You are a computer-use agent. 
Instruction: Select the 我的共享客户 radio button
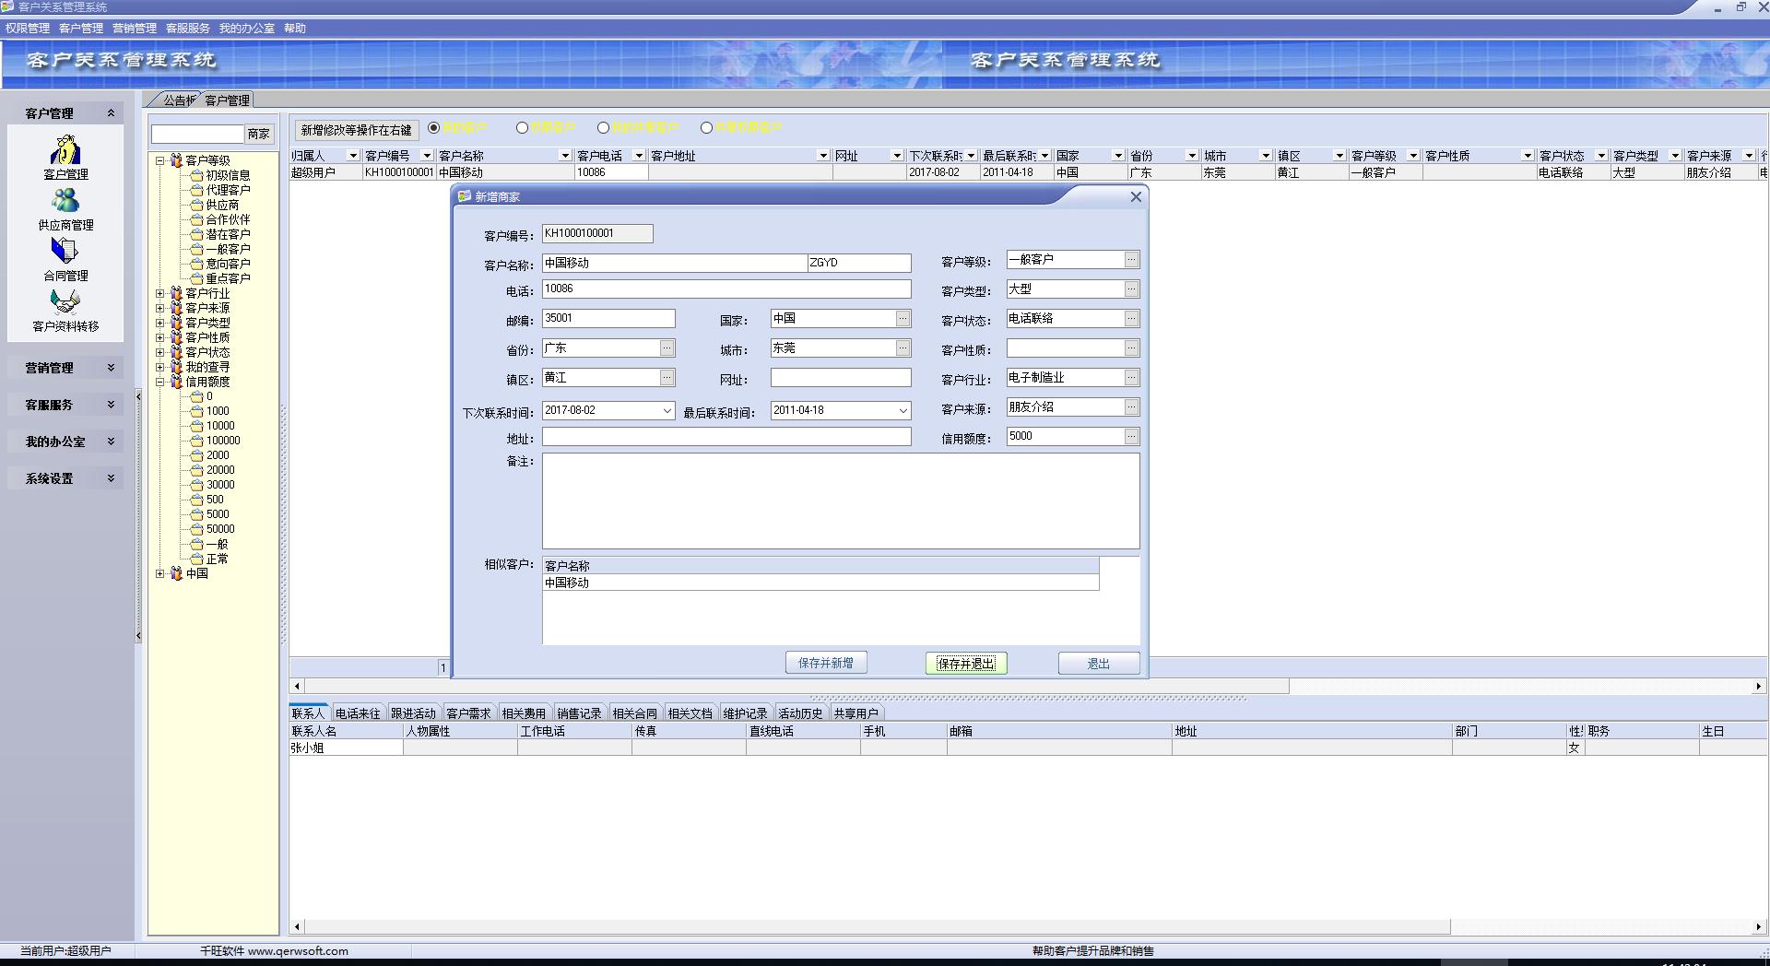[603, 128]
